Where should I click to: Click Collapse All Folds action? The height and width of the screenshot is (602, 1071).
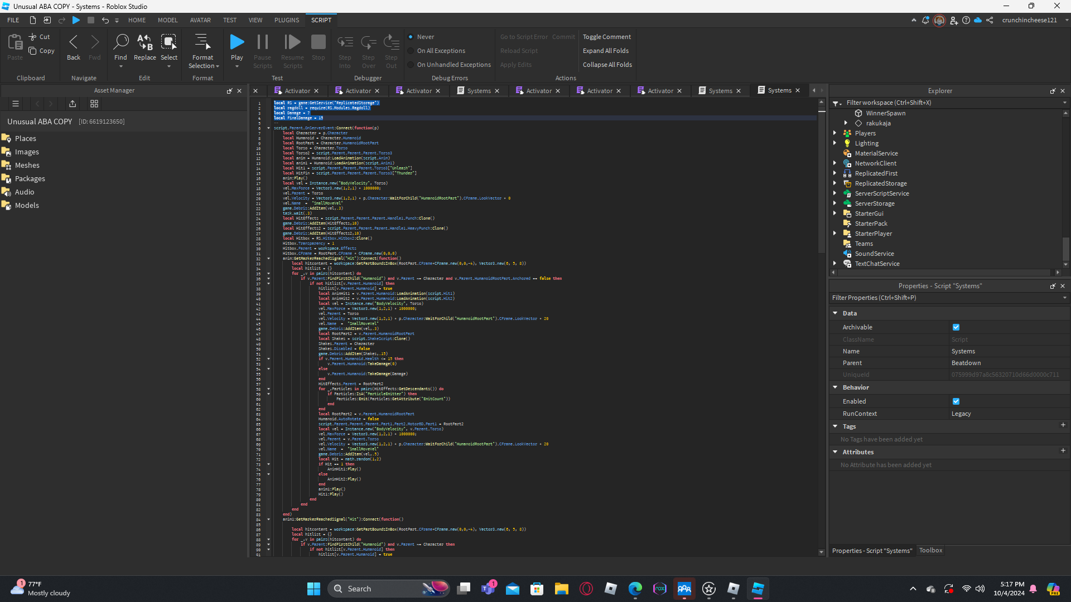[x=607, y=65]
